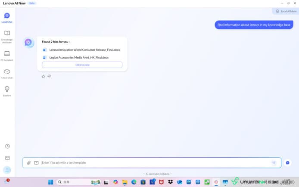
Task: Restore the Lenovo AI Now window
Action: [288, 3]
